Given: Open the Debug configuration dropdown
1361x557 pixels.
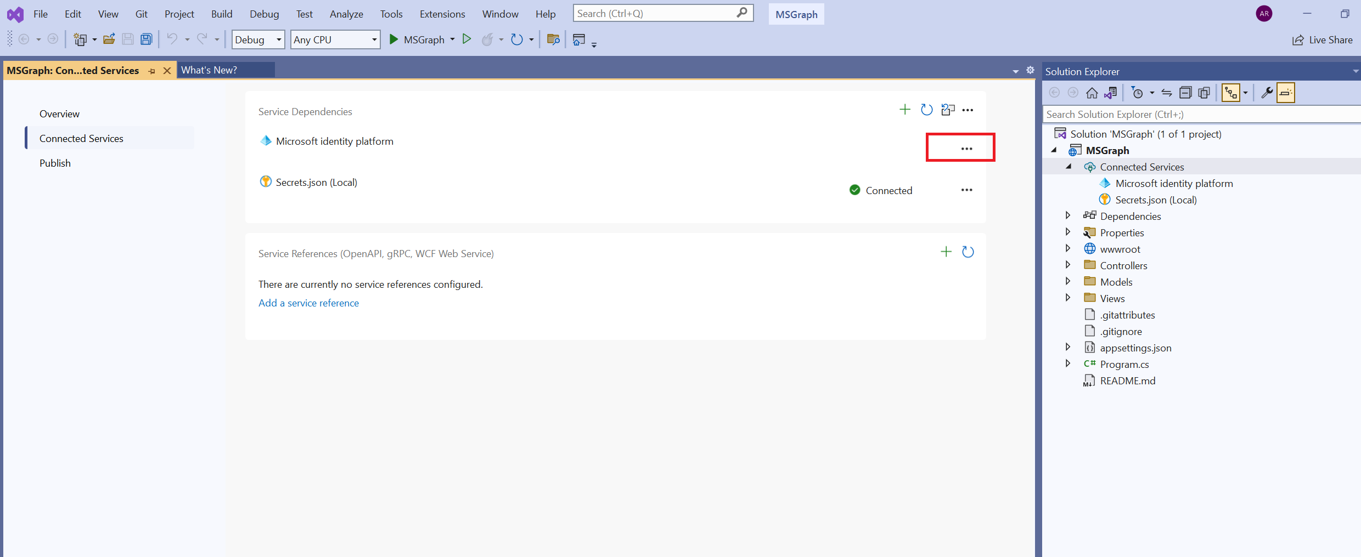Looking at the screenshot, I should 258,39.
